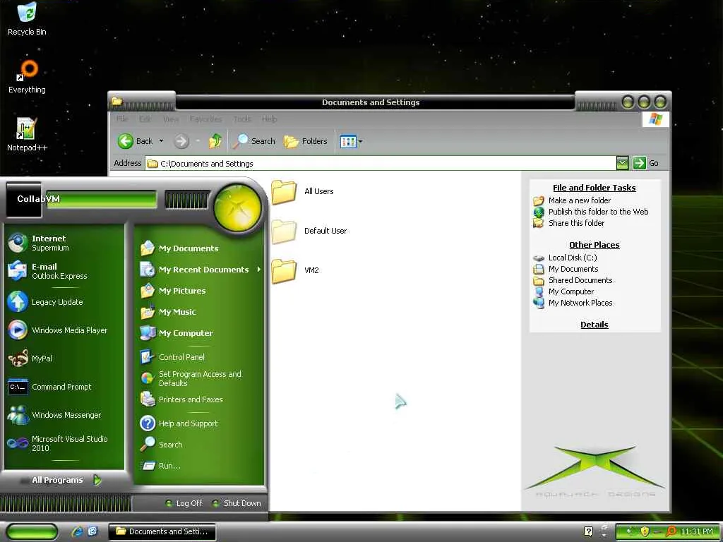This screenshot has width=723, height=542.
Task: Open the Favorites menu
Action: click(x=205, y=119)
